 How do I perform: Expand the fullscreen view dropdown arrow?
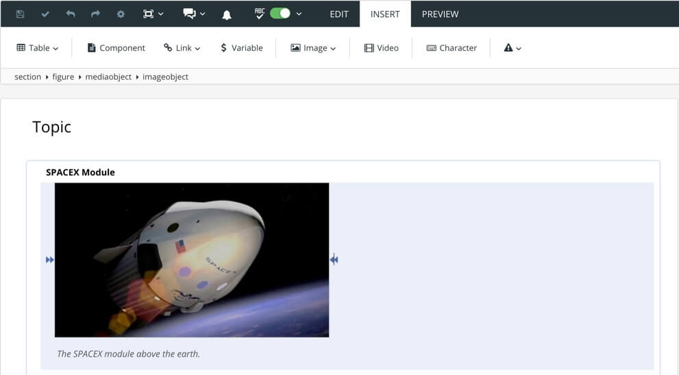[x=161, y=14]
